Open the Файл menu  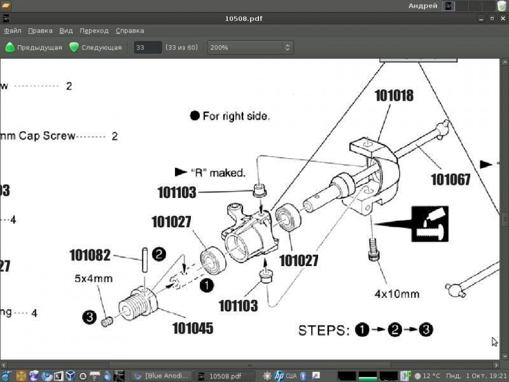click(12, 31)
